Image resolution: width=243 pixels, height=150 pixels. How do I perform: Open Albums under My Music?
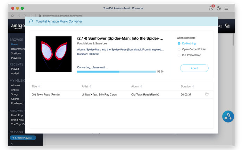(15, 85)
